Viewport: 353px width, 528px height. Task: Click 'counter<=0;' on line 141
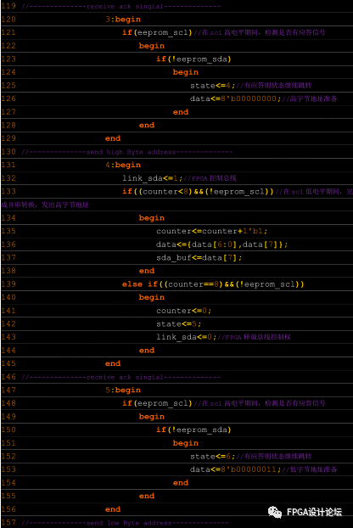184,311
